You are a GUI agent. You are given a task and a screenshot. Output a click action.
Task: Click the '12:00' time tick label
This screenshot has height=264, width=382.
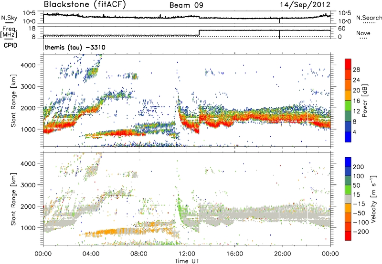pyautogui.click(x=187, y=254)
